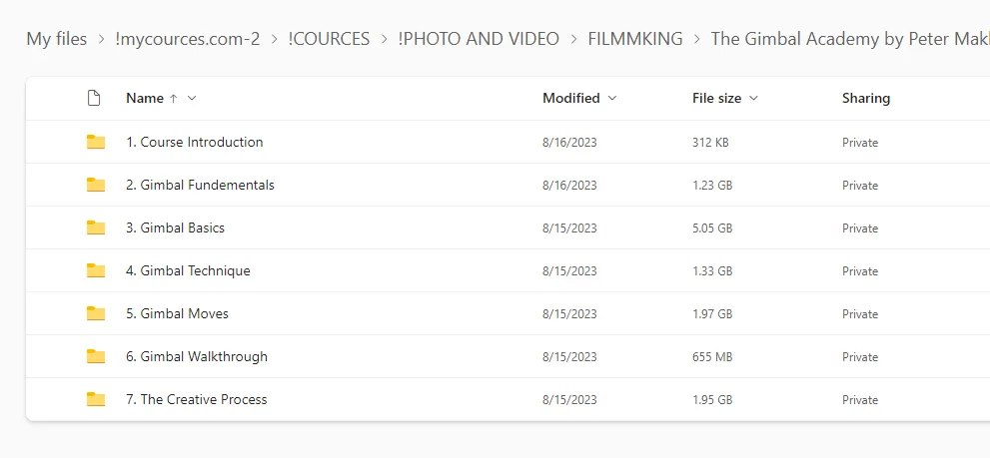This screenshot has height=458, width=990.
Task: Open the File size column dropdown
Action: (x=753, y=98)
